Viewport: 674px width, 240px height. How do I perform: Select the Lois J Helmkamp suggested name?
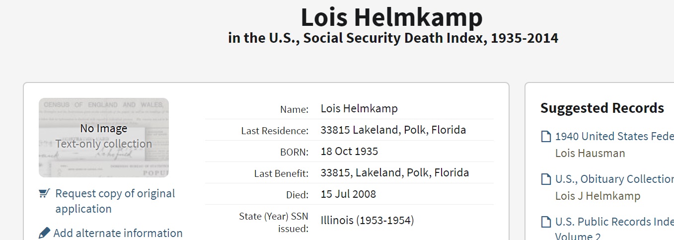598,196
